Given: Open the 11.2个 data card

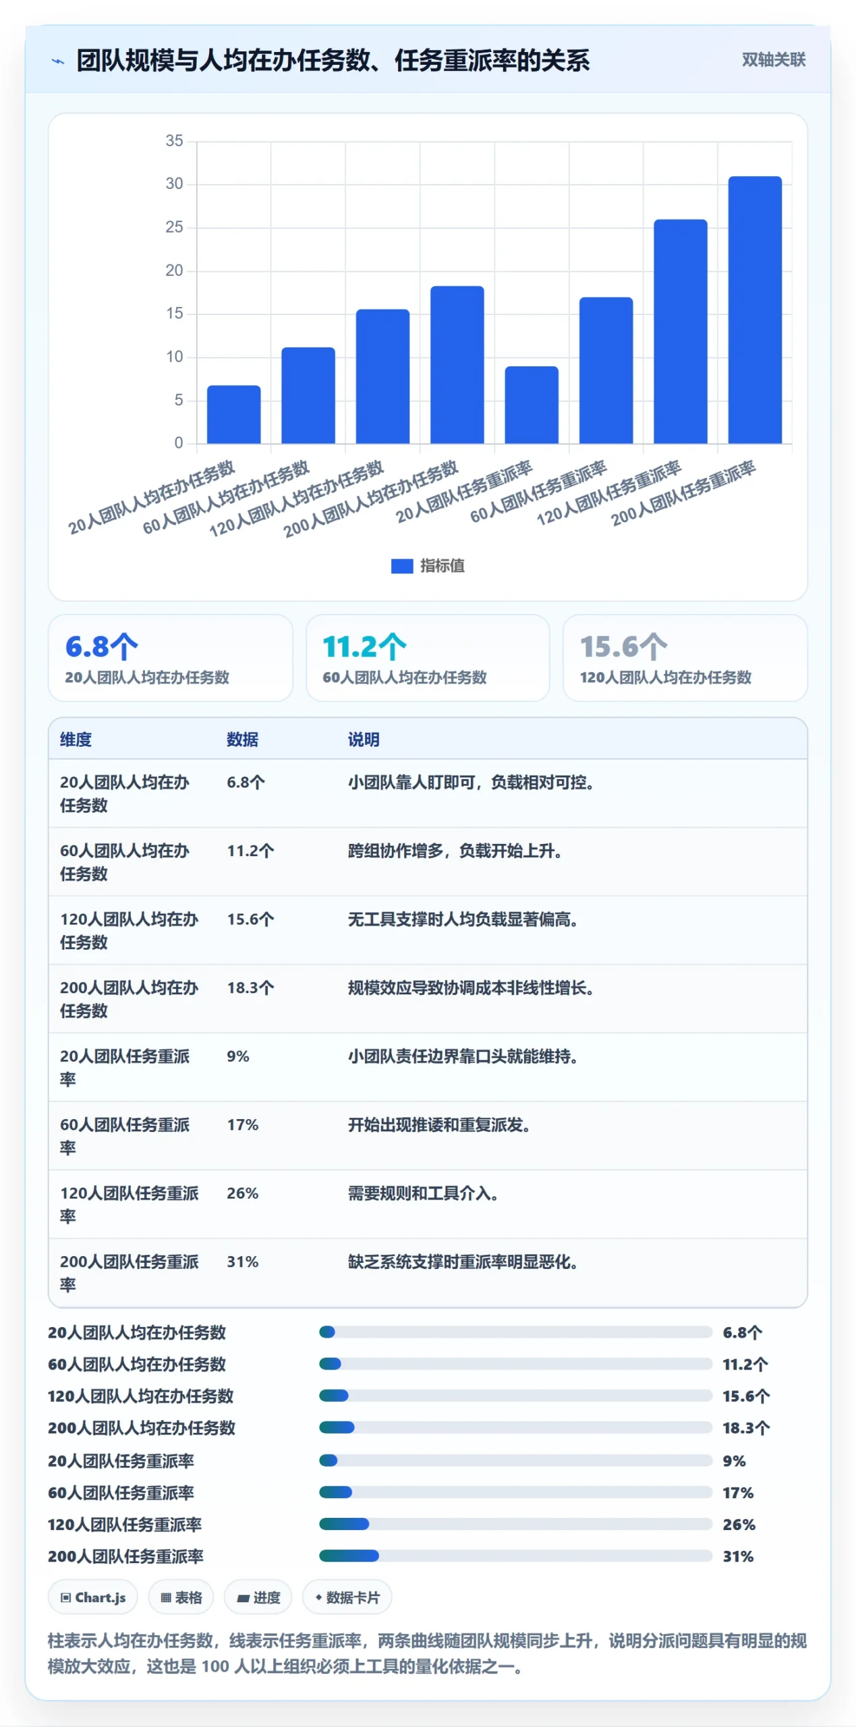Looking at the screenshot, I should coord(428,658).
